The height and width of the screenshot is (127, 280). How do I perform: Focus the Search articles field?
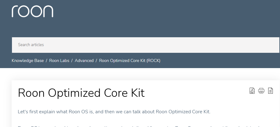[x=146, y=45]
